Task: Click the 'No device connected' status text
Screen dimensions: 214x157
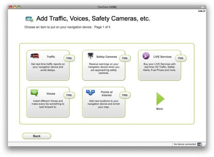Action: click(185, 144)
